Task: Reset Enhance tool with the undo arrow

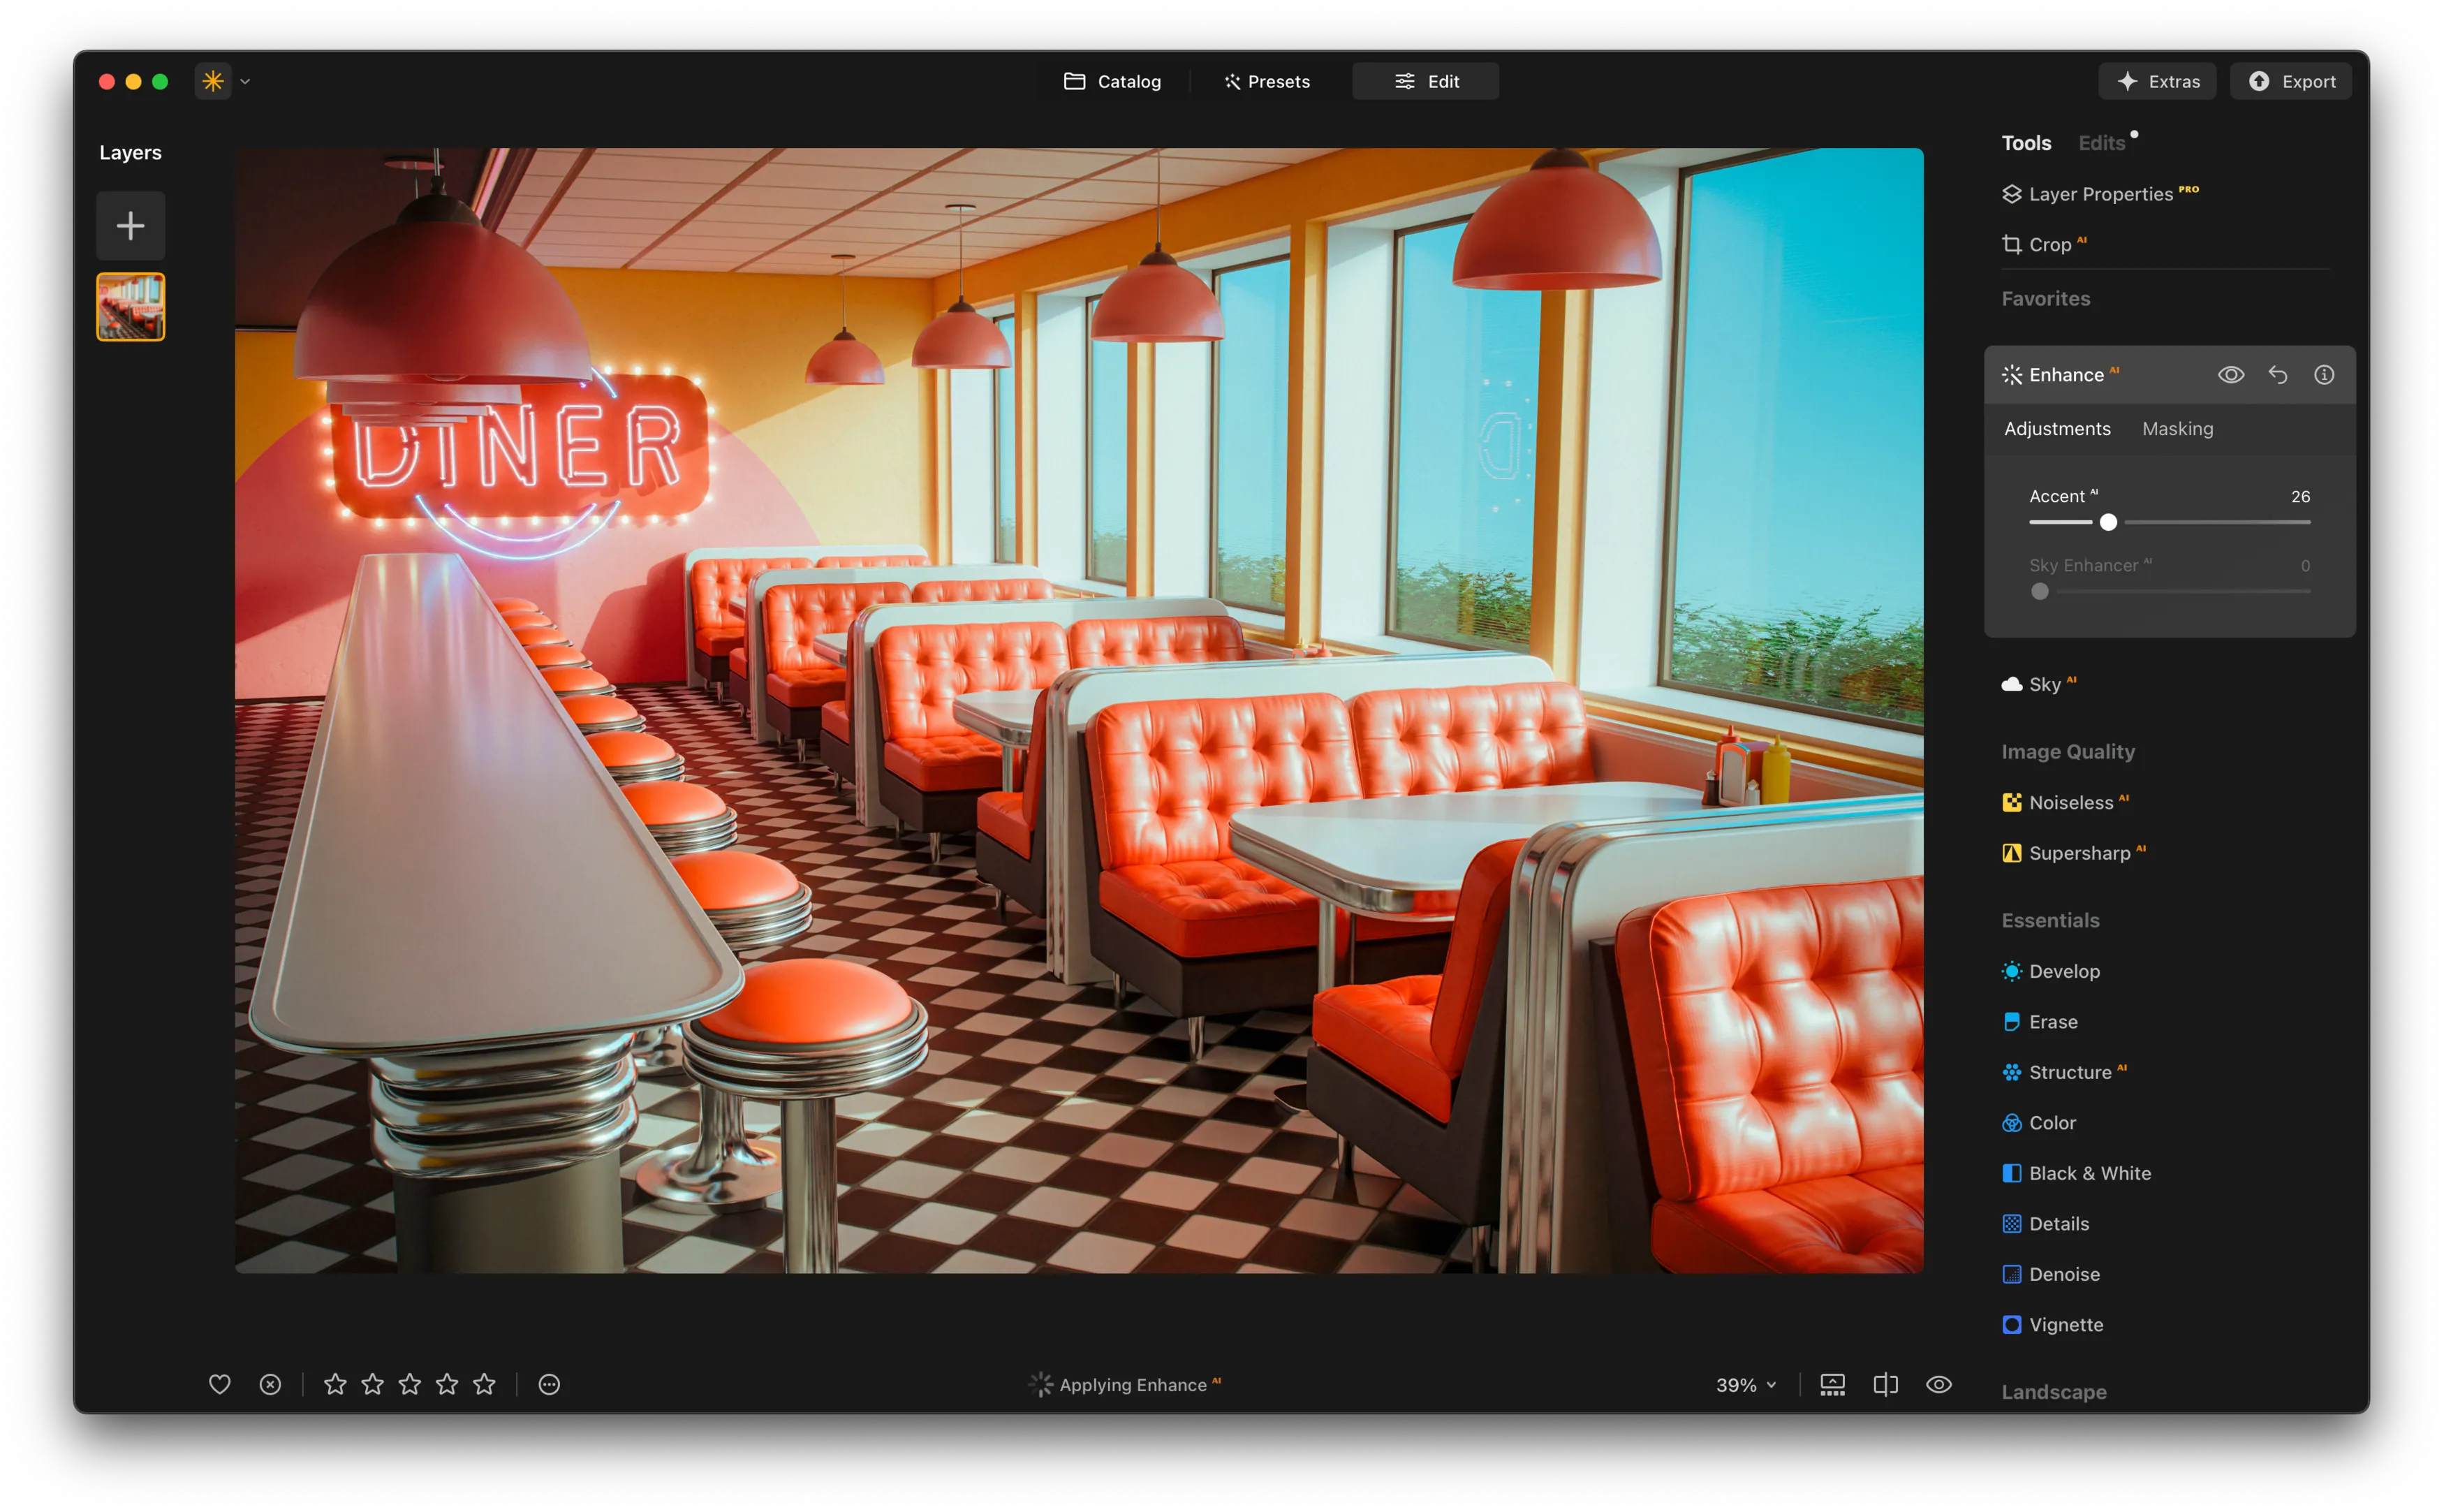Action: [x=2277, y=375]
